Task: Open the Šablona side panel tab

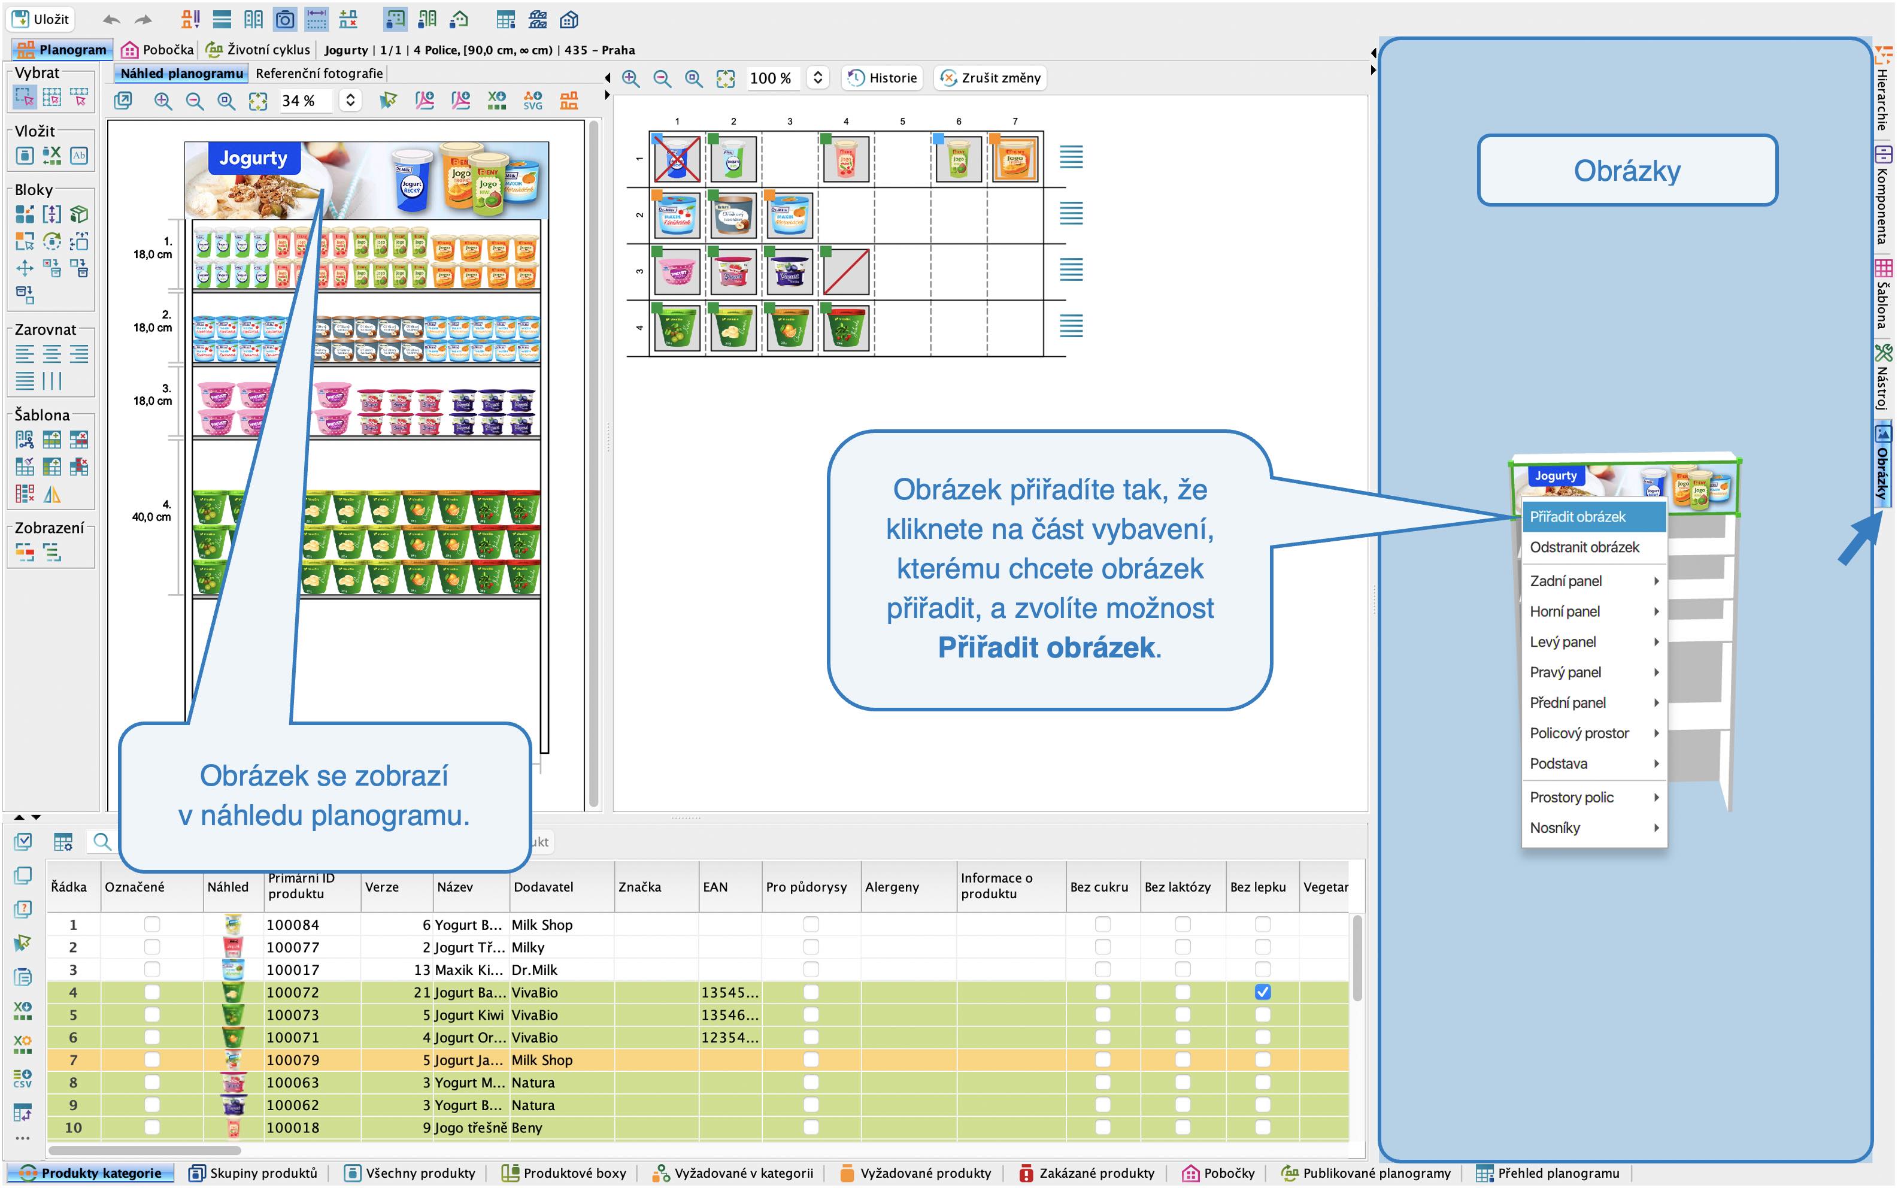Action: 1882,295
